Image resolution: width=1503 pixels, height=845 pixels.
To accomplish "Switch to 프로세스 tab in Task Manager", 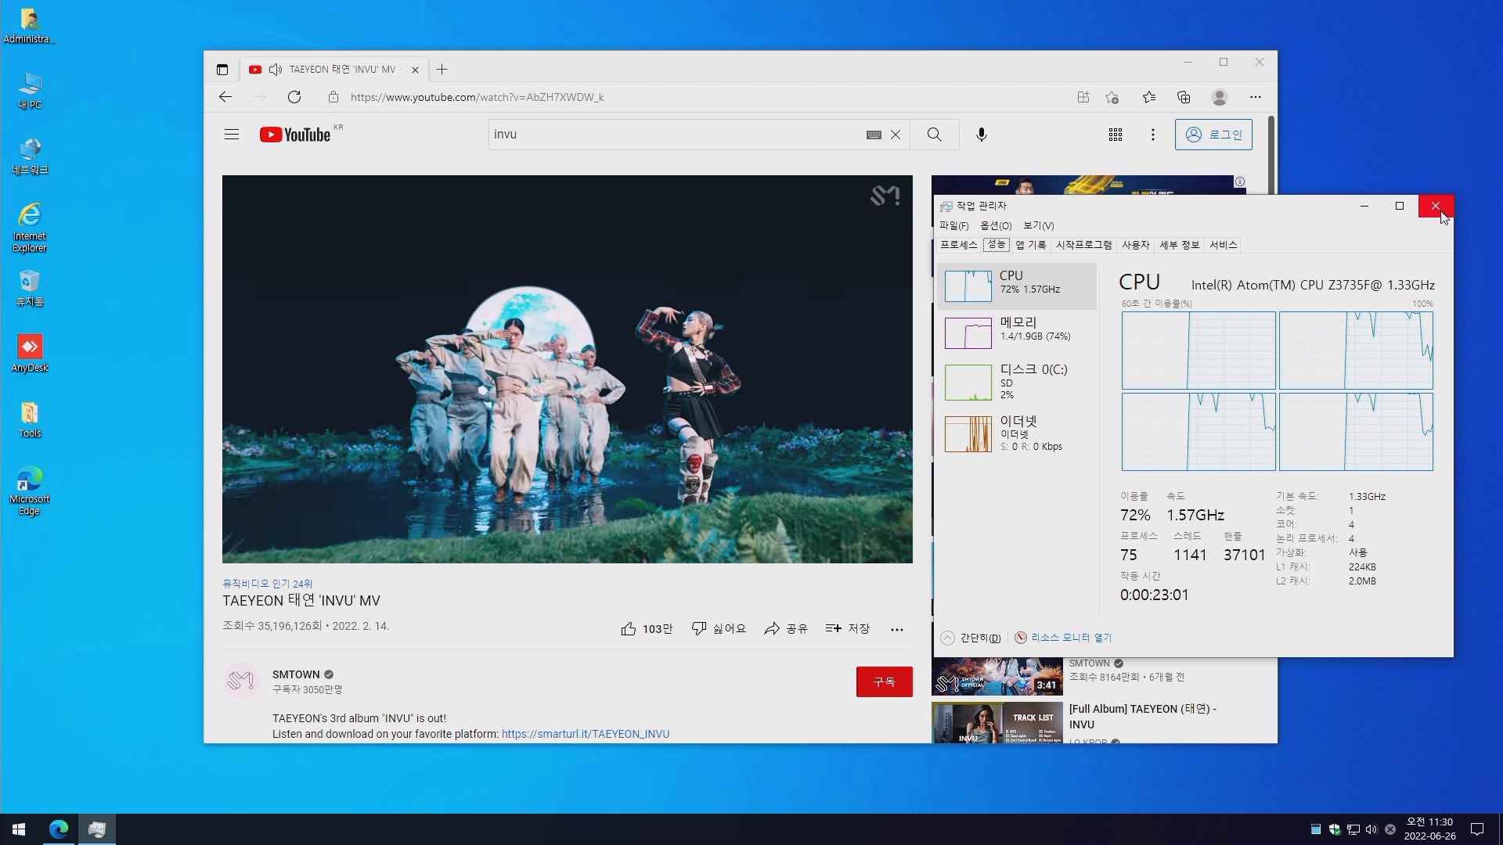I will point(959,245).
